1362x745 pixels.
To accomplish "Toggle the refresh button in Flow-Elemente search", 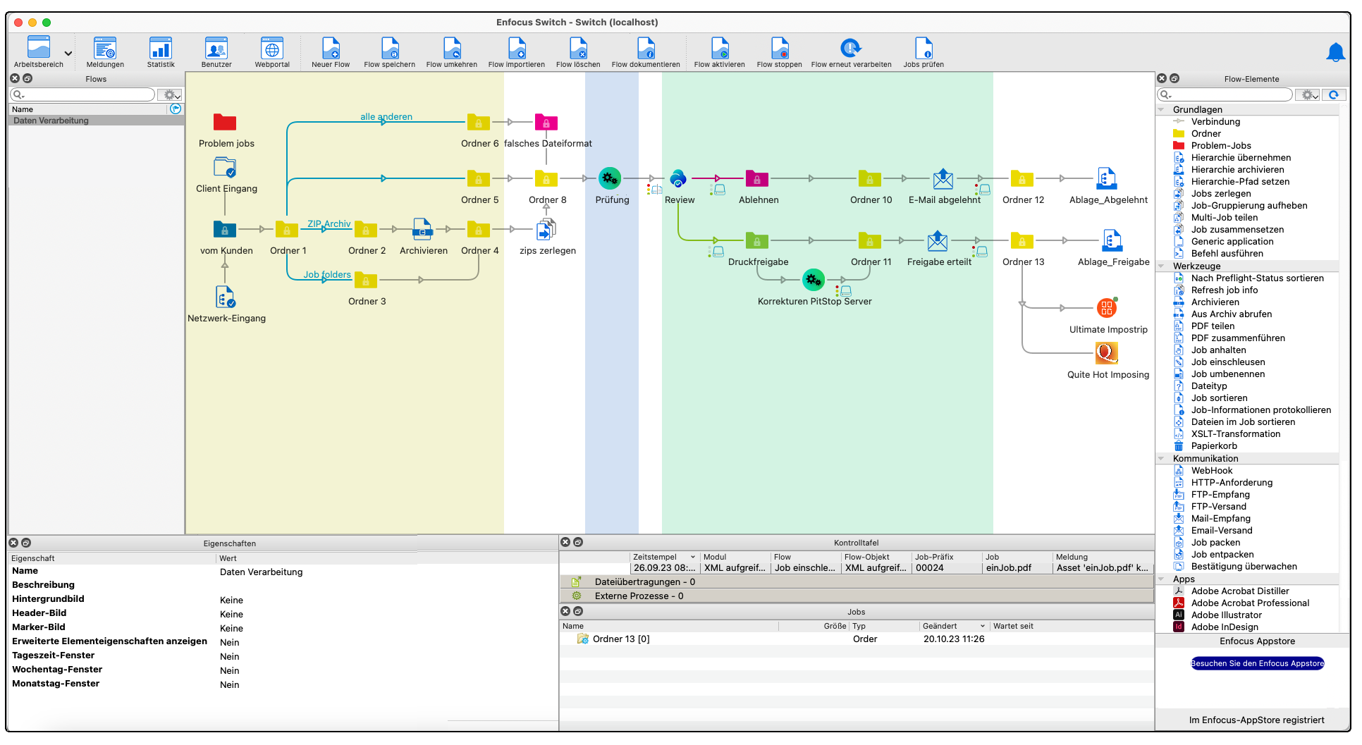I will click(x=1334, y=94).
